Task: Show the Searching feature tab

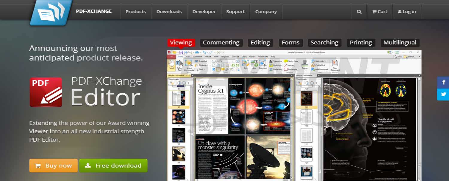Action: pyautogui.click(x=324, y=43)
